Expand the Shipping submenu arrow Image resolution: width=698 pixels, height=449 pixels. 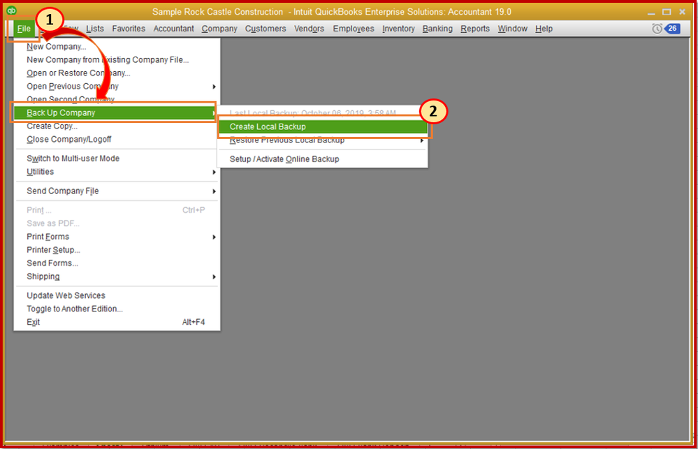coord(214,277)
